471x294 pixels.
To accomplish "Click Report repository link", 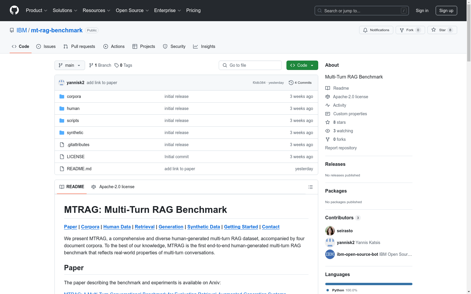I will tap(341, 148).
